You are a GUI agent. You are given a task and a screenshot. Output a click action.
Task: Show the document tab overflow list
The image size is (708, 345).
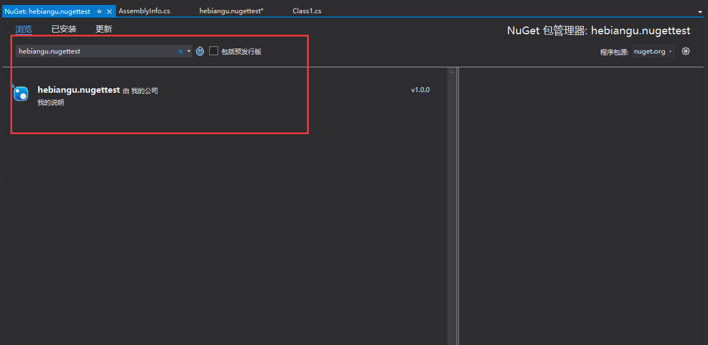pyautogui.click(x=700, y=12)
